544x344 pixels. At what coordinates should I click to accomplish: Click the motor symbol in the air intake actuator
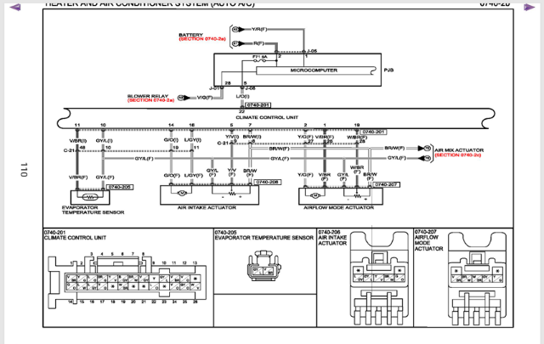tap(182, 193)
